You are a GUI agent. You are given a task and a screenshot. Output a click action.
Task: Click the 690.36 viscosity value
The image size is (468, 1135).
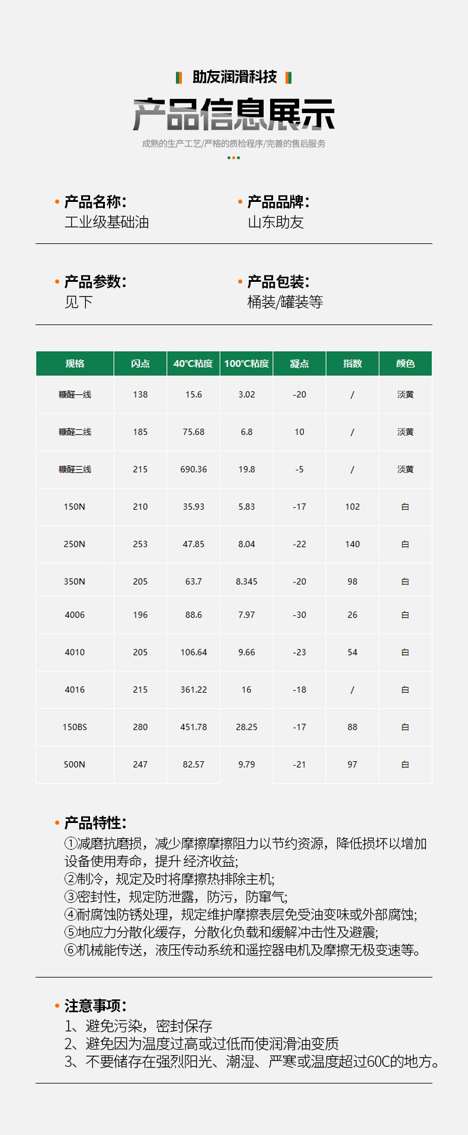click(194, 470)
